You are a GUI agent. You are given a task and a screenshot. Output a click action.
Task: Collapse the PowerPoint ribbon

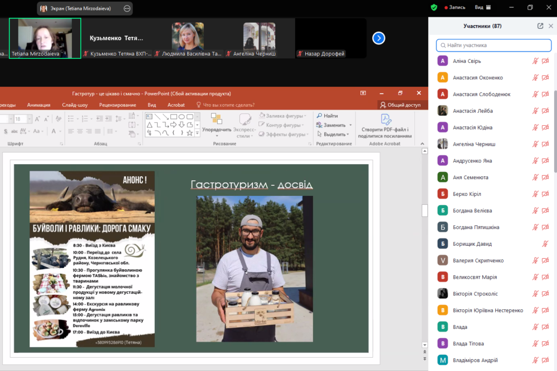[422, 144]
